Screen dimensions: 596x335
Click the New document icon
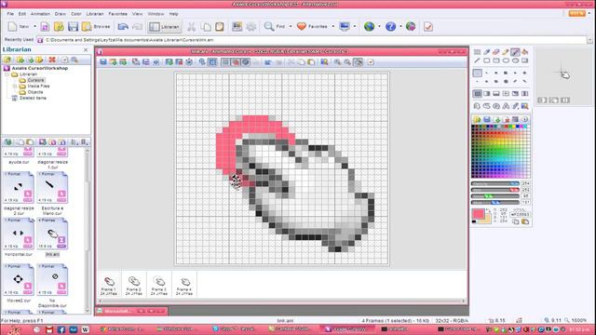pos(12,27)
